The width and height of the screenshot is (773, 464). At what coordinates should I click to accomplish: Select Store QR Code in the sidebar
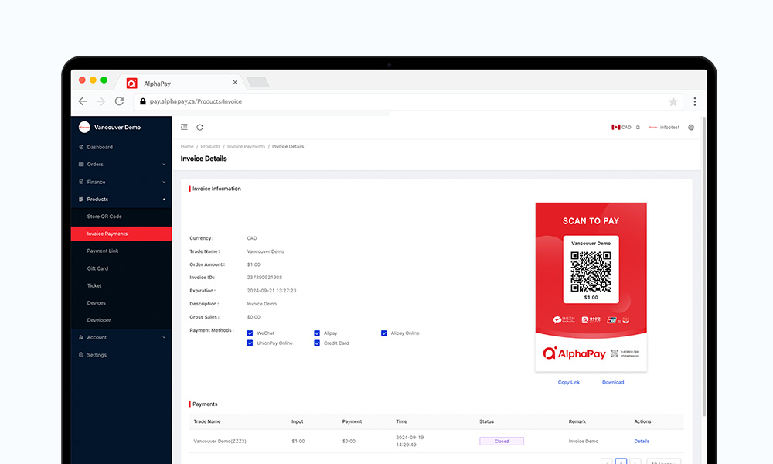tap(121, 217)
